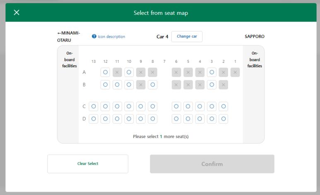Click the blue question mark icon
Viewport: 320px width, 195px height.
point(94,36)
